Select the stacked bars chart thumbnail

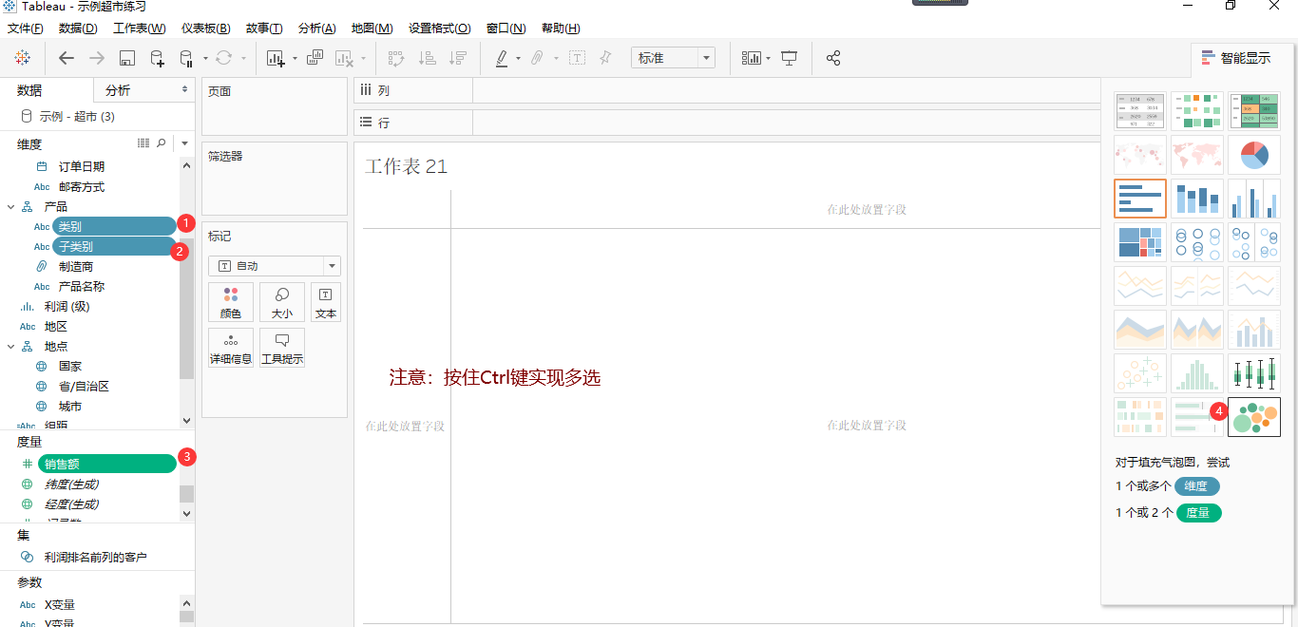(x=1197, y=198)
